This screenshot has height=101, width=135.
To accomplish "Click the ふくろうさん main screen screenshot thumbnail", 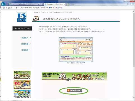I will tap(76, 49).
